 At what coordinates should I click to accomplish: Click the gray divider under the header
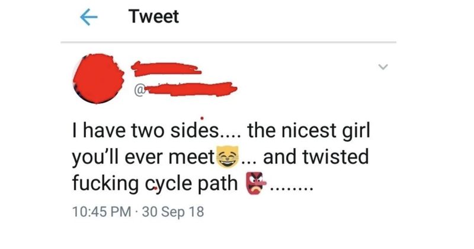(228, 42)
